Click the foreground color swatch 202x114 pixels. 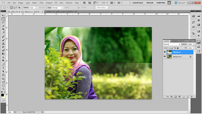tap(3, 95)
